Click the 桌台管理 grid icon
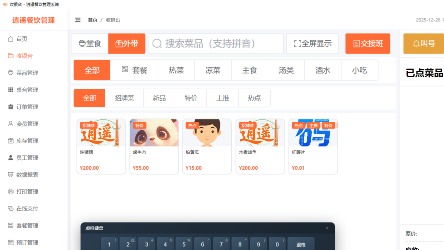 (11, 90)
